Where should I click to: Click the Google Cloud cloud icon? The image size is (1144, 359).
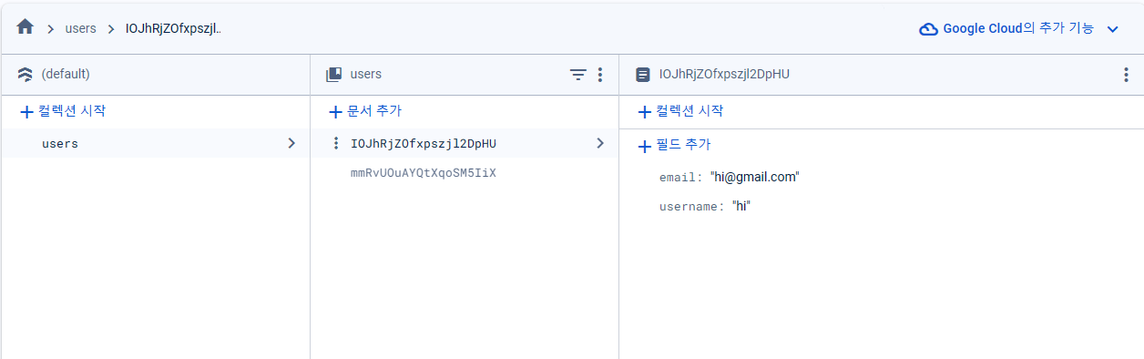point(928,29)
